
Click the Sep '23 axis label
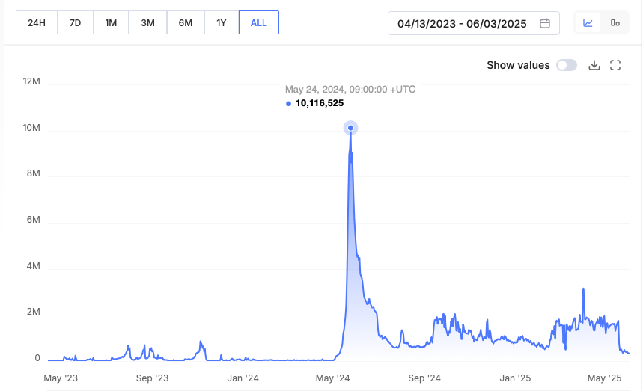[x=152, y=378]
